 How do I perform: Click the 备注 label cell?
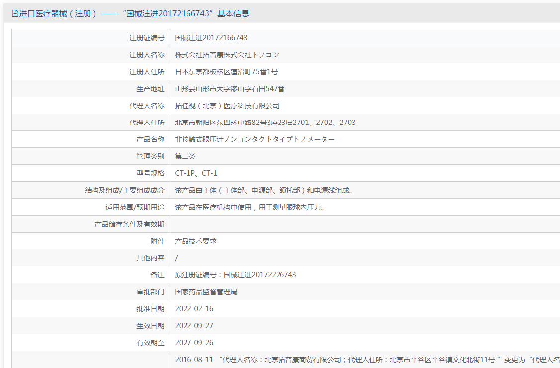(91, 275)
